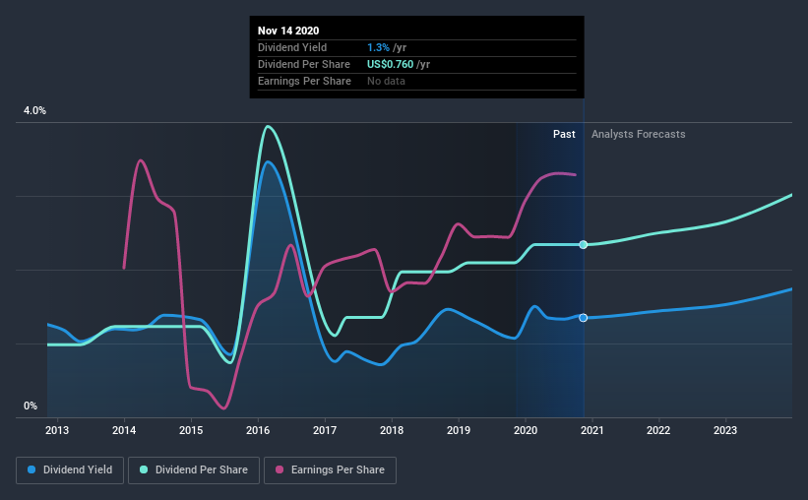Click the 2020 x-axis label
808x500 pixels.
(526, 430)
